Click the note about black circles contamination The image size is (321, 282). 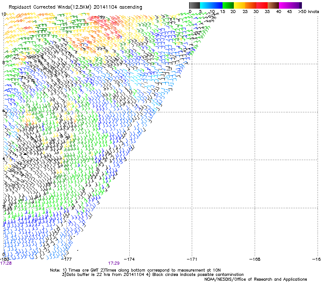(x=198, y=275)
